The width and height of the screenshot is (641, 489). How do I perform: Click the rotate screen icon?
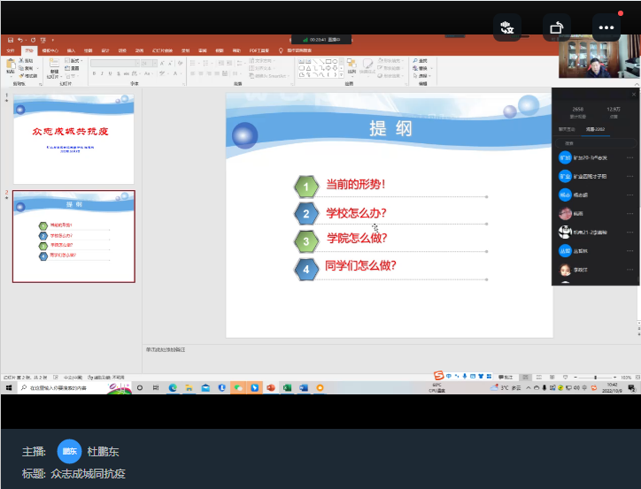(x=557, y=27)
